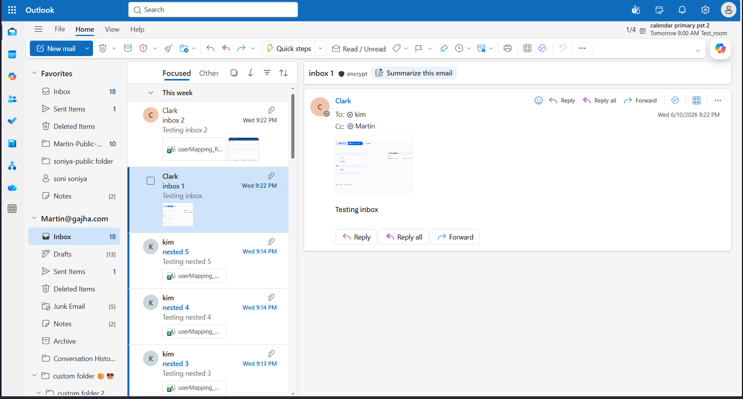Click the filter icon in message list

pyautogui.click(x=267, y=73)
